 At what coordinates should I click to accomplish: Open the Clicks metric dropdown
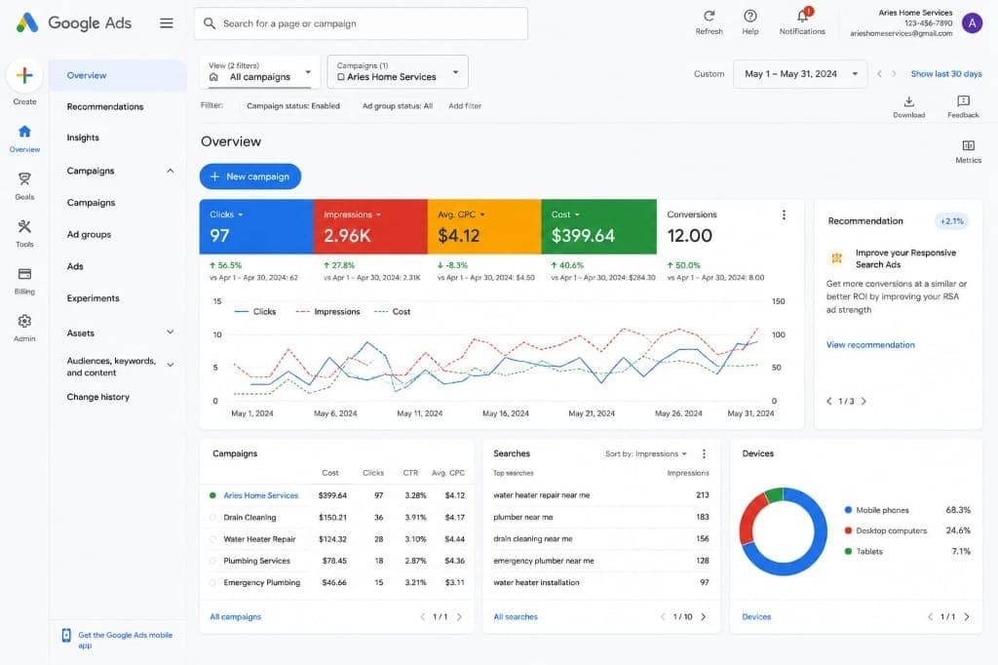pyautogui.click(x=226, y=215)
